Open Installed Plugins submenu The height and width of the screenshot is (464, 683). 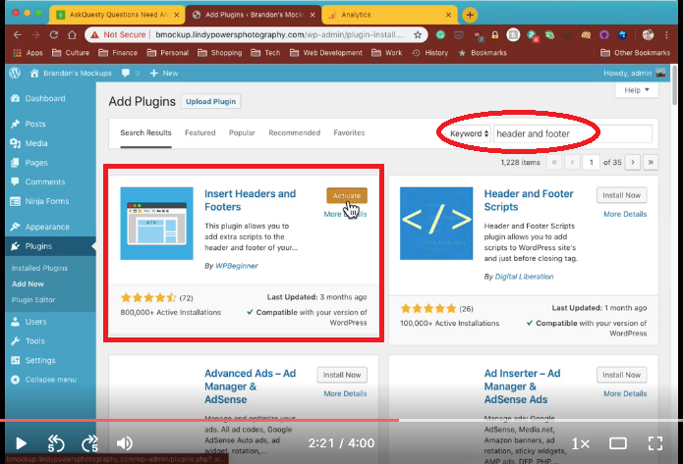39,268
